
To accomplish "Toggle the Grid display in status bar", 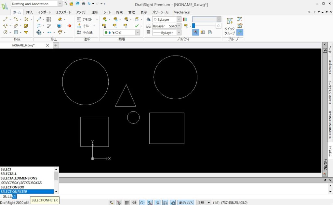I will (127, 202).
